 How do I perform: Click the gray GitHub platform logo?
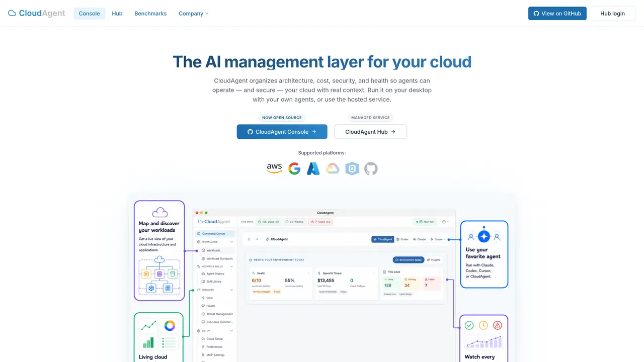(371, 168)
